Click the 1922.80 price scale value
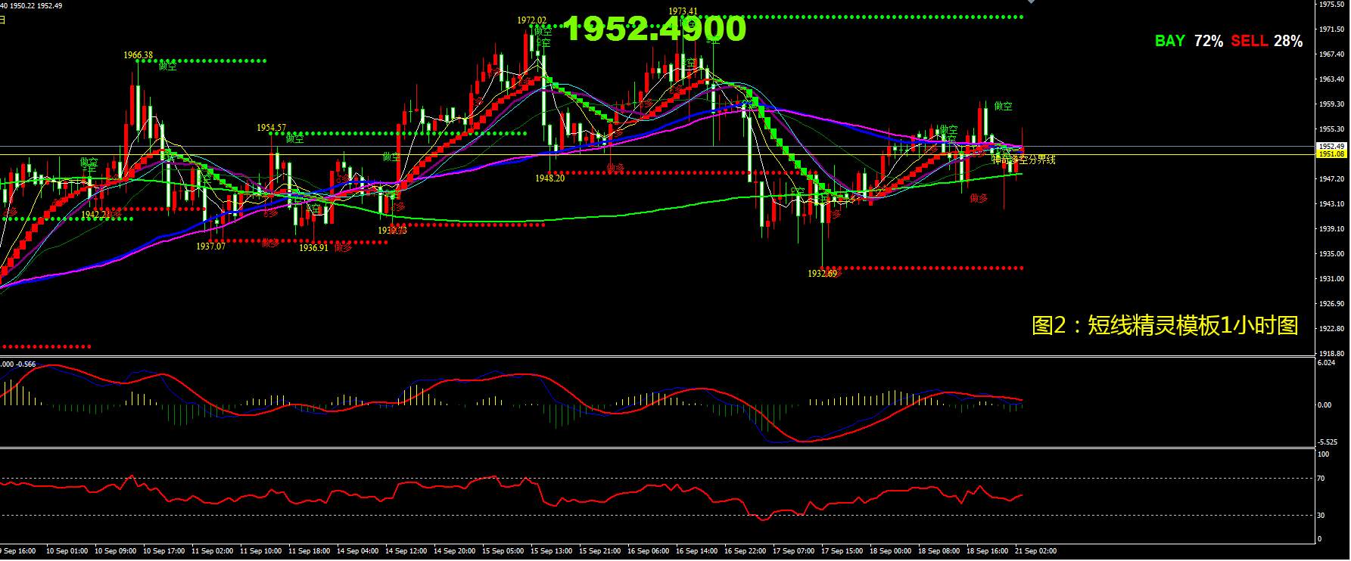 1331,328
